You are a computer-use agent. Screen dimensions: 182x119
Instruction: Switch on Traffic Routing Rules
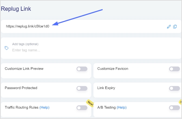tap(82, 108)
